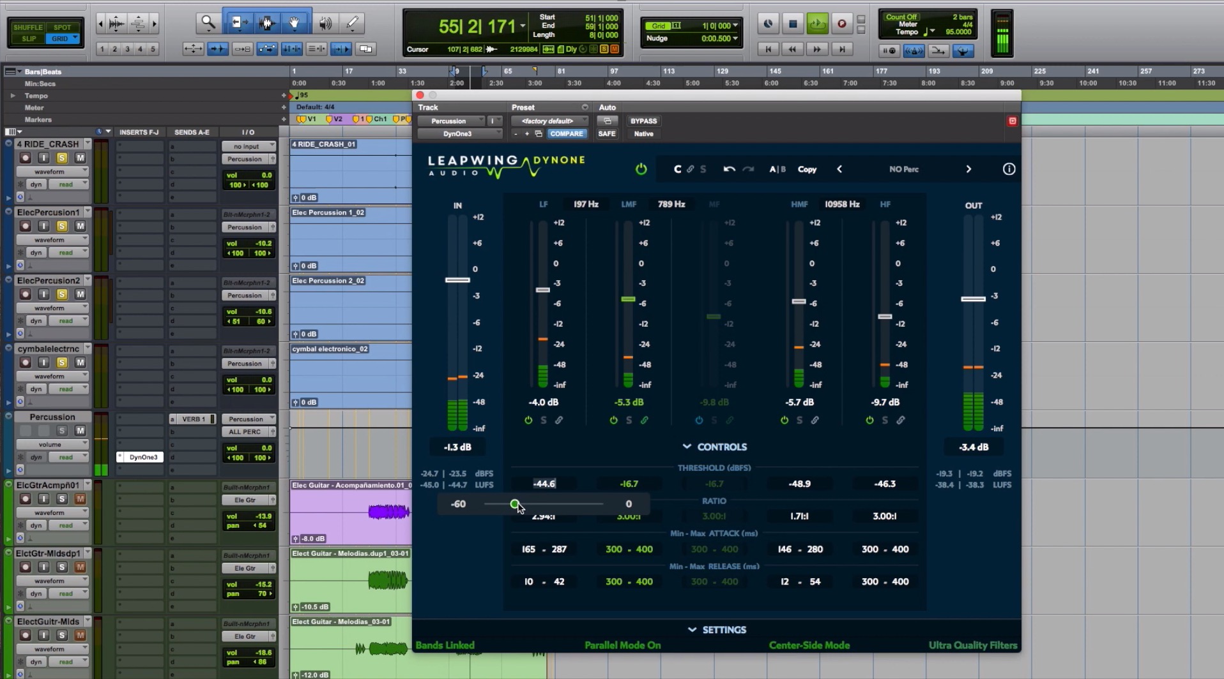Collapse the CONTROLS section

[714, 447]
